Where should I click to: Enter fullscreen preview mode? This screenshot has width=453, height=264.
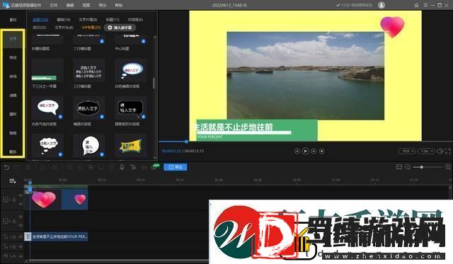[447, 151]
